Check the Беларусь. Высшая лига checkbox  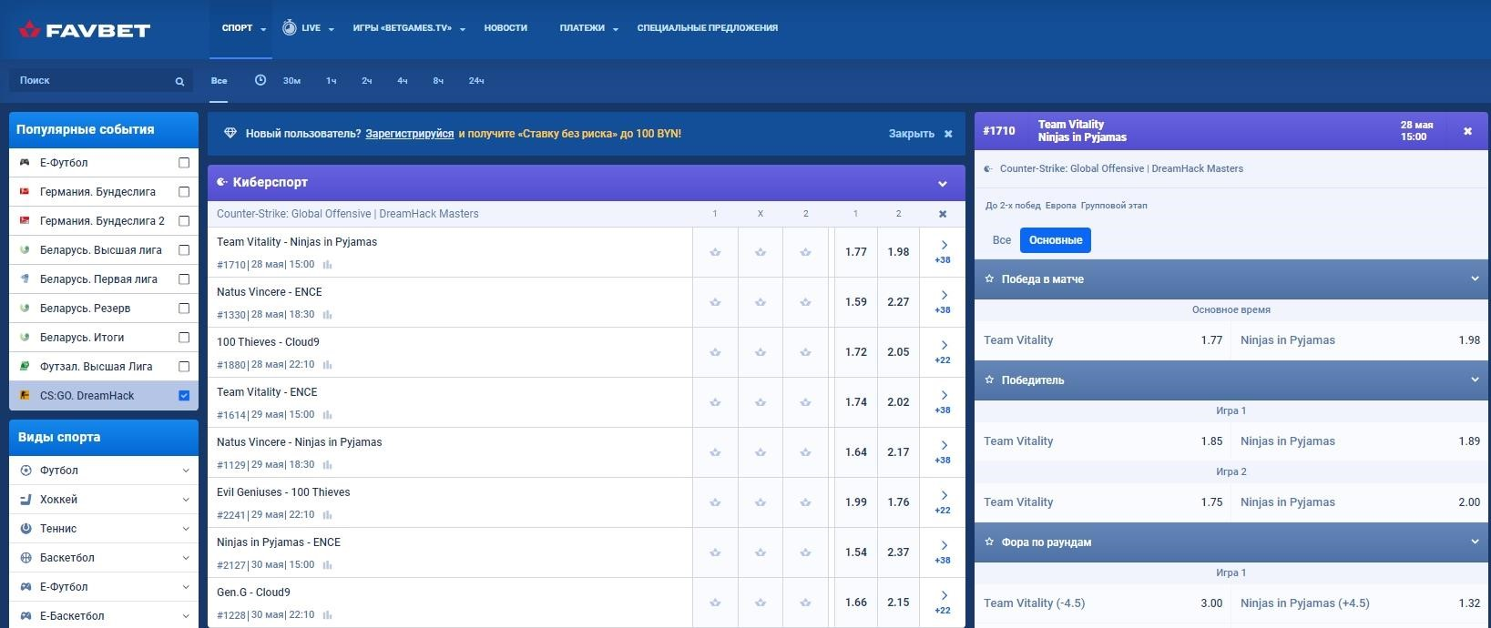[x=184, y=250]
